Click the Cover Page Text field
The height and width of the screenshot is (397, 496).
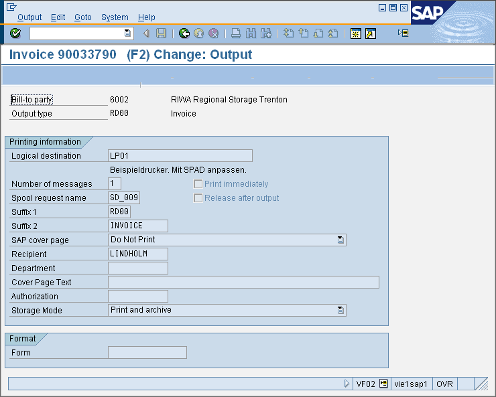(243, 283)
